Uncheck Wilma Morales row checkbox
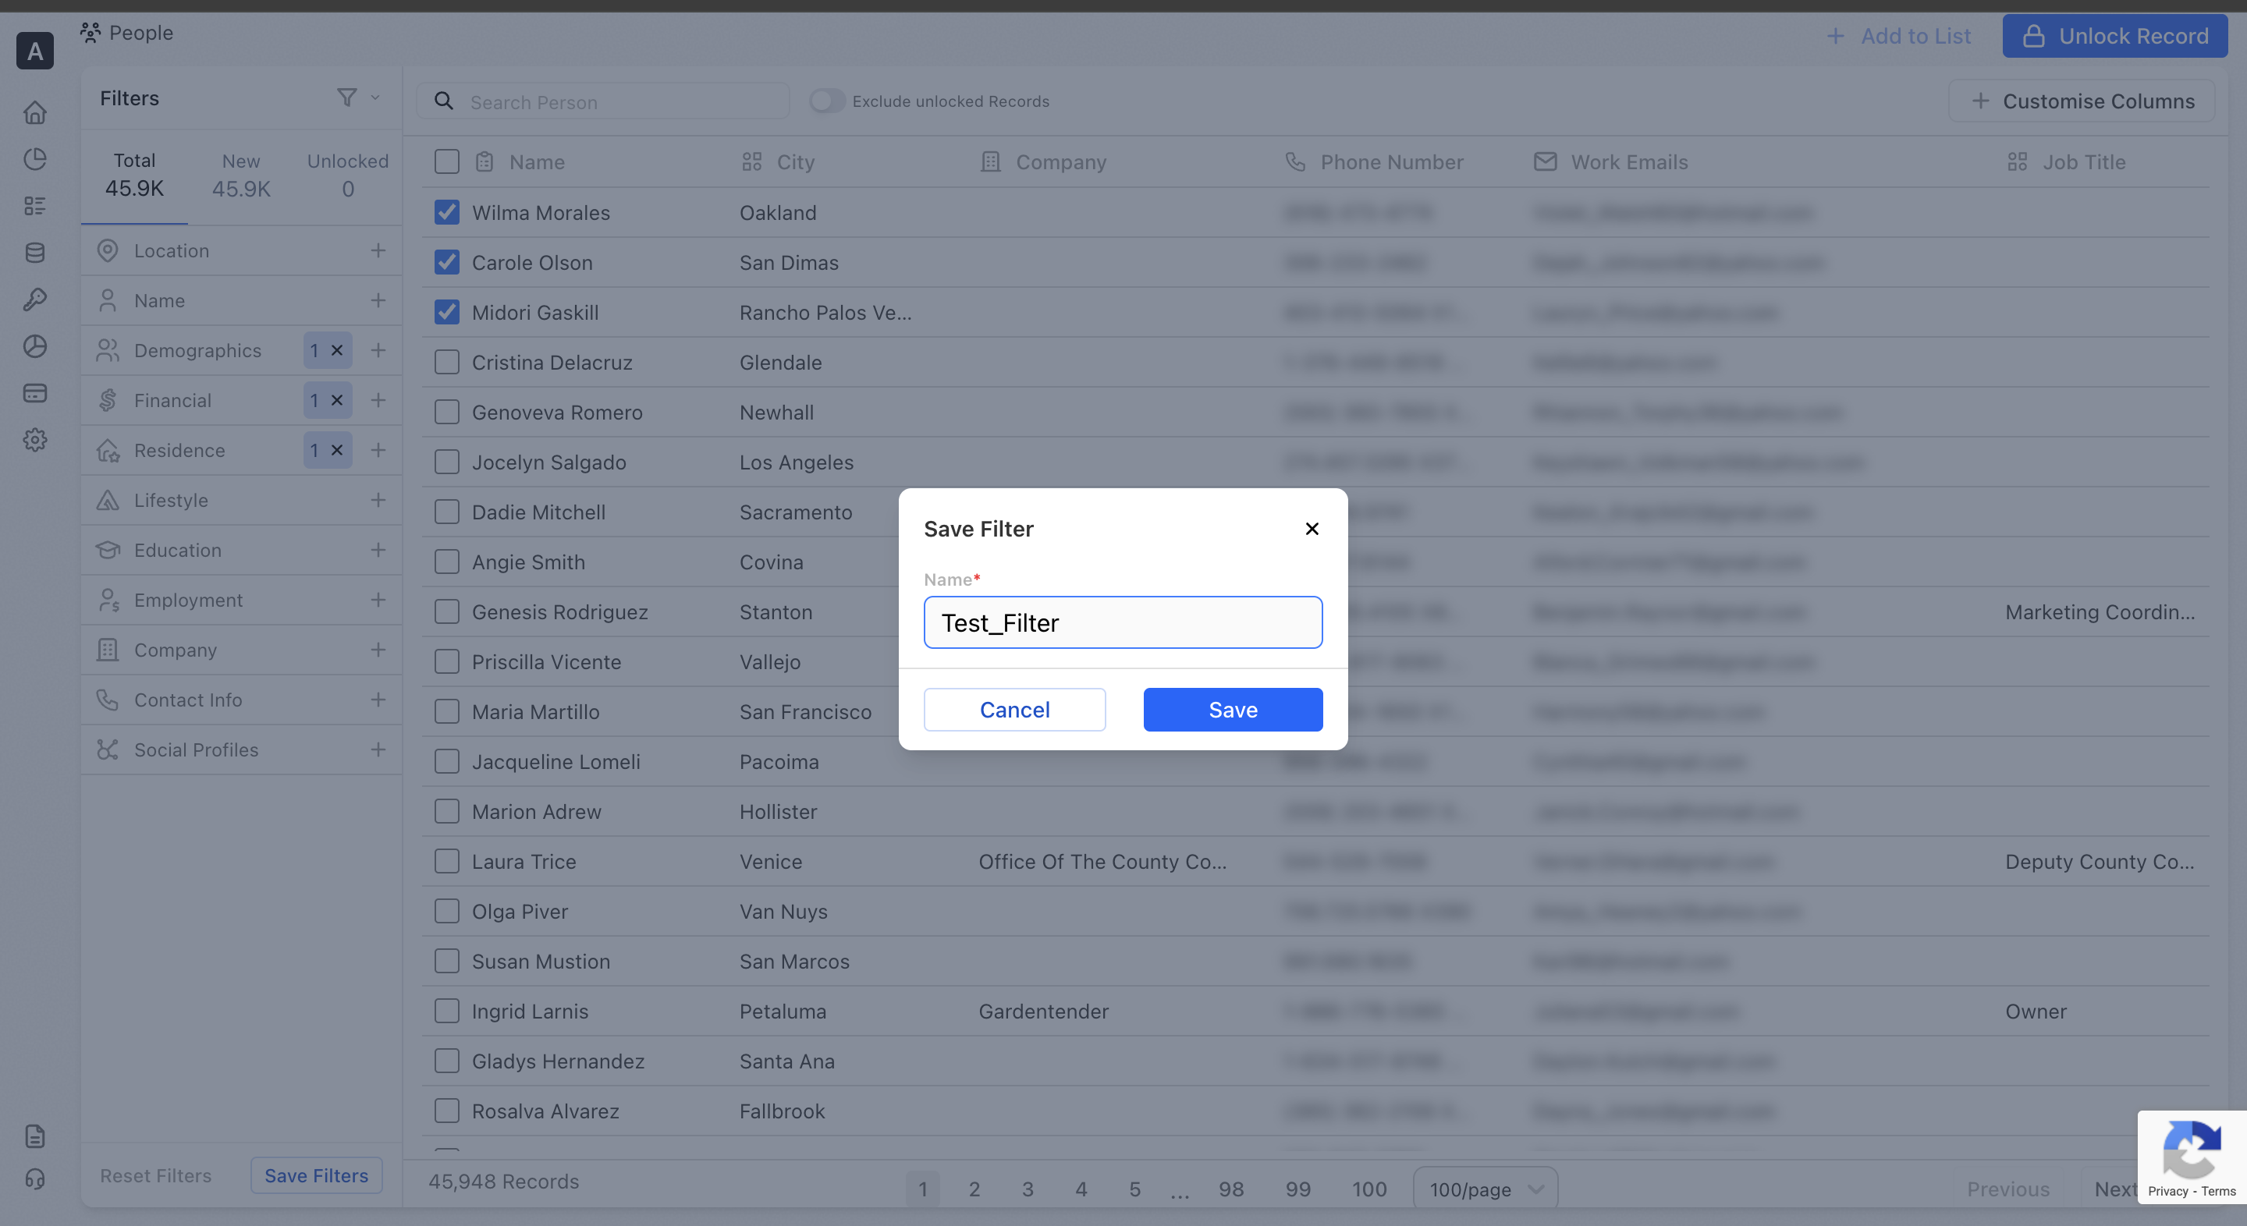The width and height of the screenshot is (2247, 1226). 446,212
